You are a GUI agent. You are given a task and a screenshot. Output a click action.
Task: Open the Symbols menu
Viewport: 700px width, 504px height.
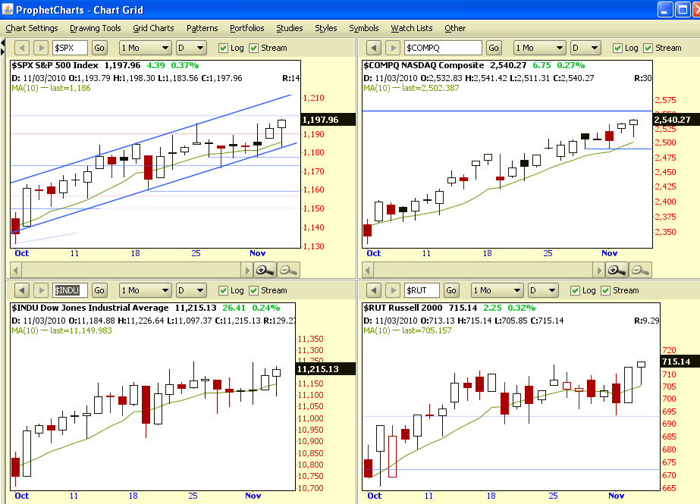(364, 28)
